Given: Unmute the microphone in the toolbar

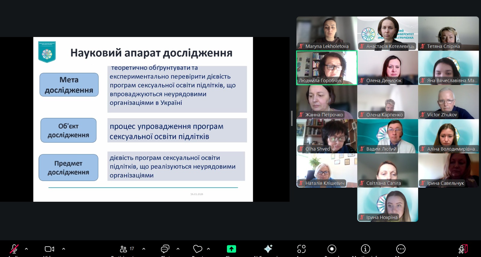Looking at the screenshot, I should (14, 249).
